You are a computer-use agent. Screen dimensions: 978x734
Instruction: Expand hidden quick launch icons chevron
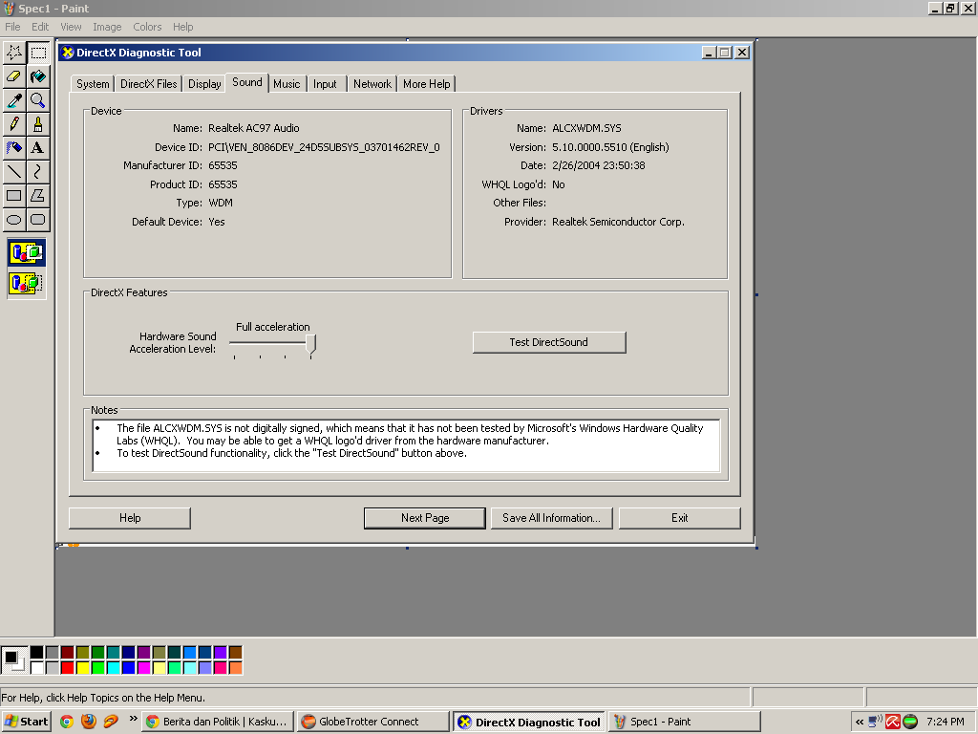point(133,719)
